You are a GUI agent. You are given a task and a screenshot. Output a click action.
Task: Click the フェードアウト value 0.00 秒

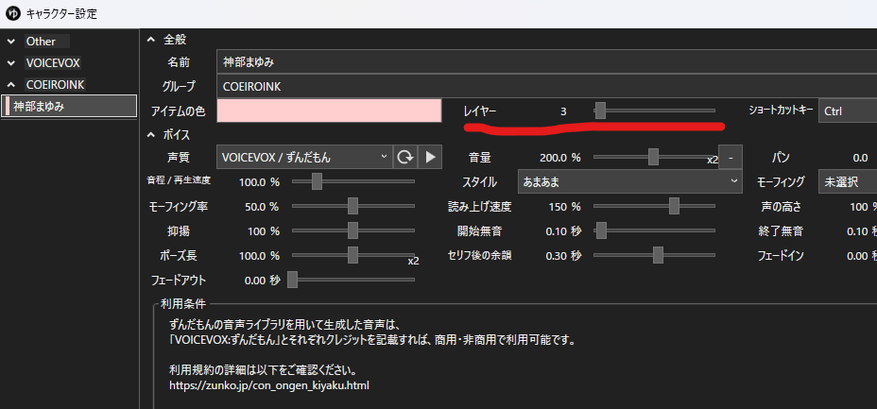pos(262,281)
